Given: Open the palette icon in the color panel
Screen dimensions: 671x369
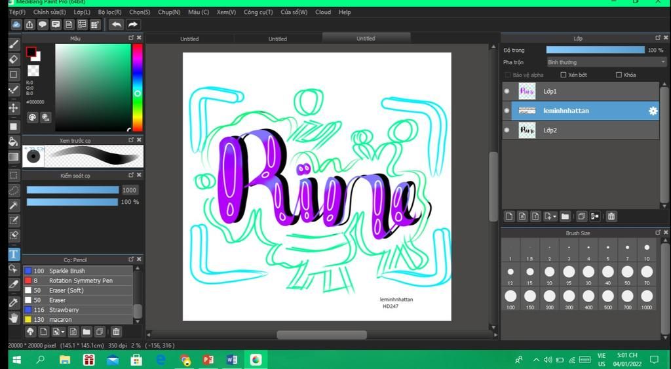Looking at the screenshot, I should [x=32, y=117].
